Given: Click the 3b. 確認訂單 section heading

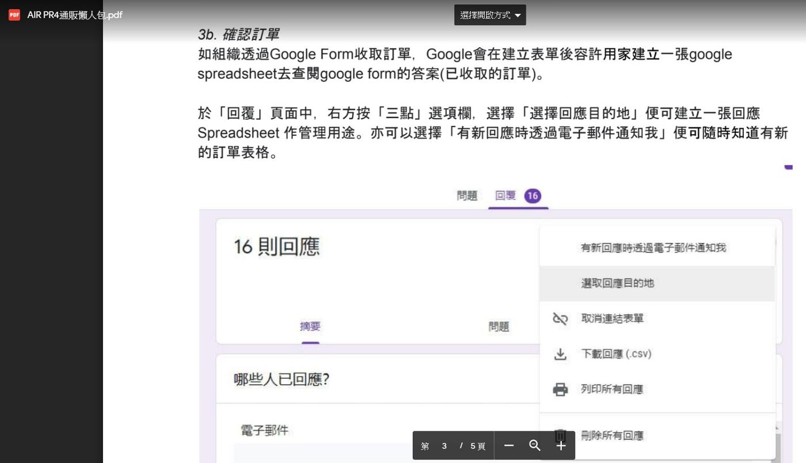Looking at the screenshot, I should 238,34.
